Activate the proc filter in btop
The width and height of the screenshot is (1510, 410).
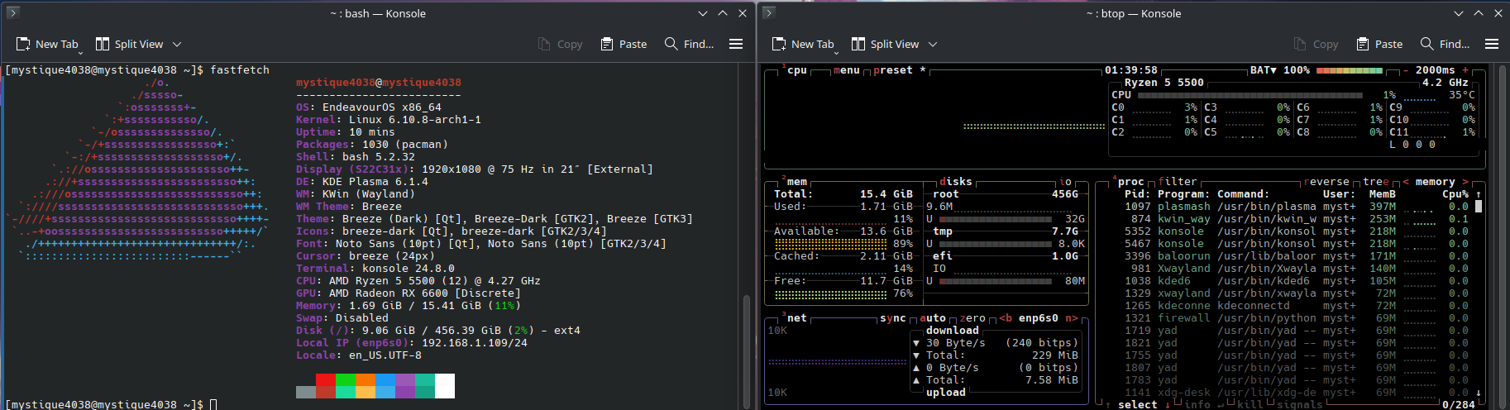pyautogui.click(x=1178, y=182)
